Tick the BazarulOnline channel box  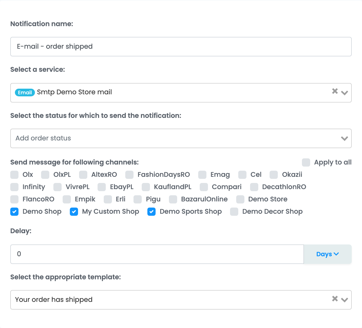point(173,199)
